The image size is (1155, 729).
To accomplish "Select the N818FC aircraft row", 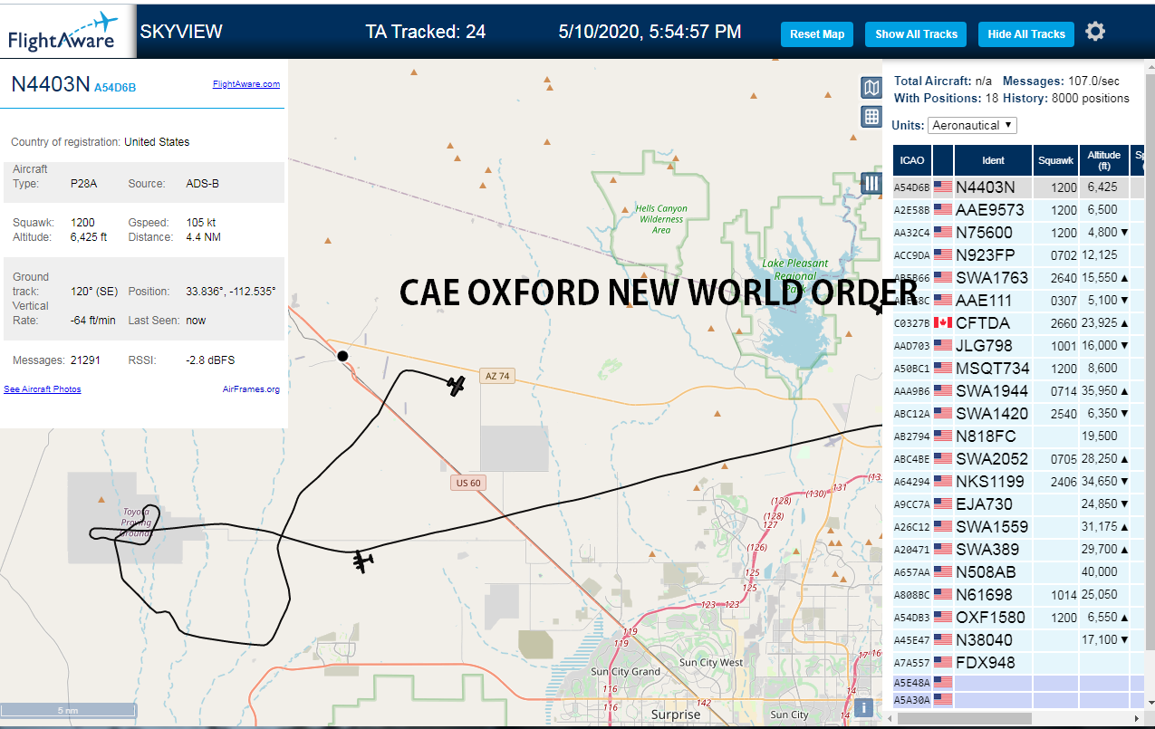I will 1017,436.
